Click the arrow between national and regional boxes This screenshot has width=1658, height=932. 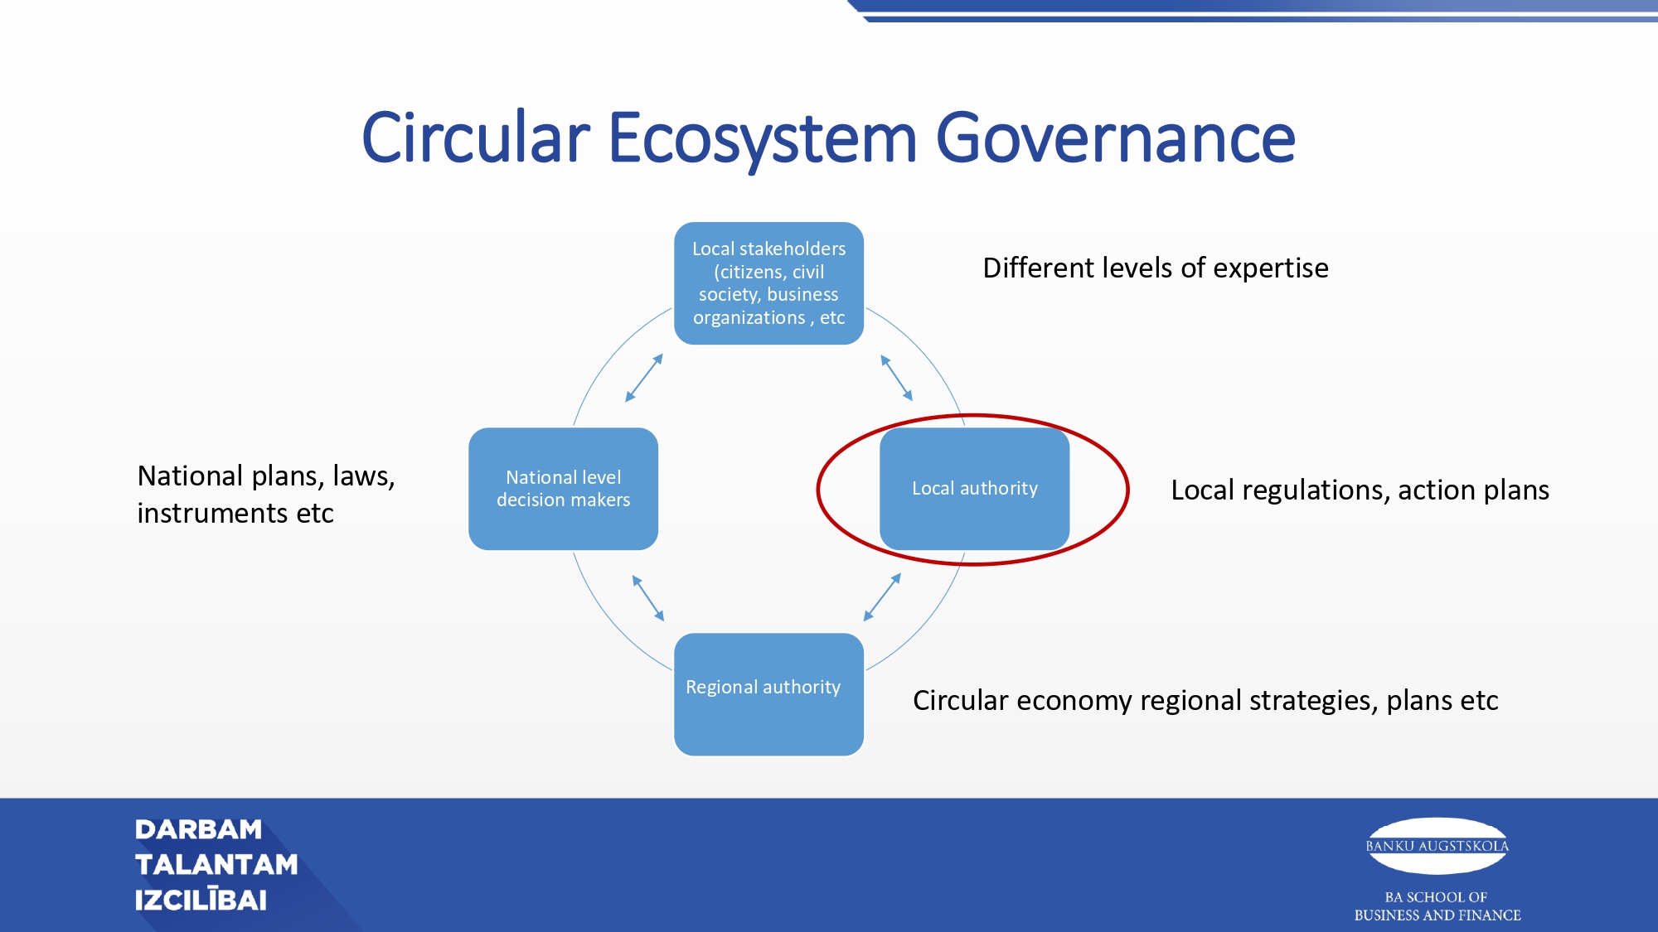pyautogui.click(x=648, y=598)
